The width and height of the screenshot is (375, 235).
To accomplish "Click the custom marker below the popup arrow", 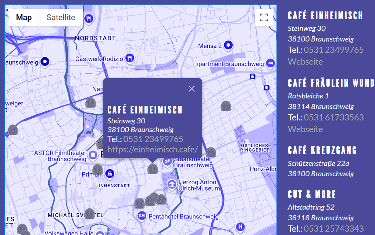I will (153, 169).
